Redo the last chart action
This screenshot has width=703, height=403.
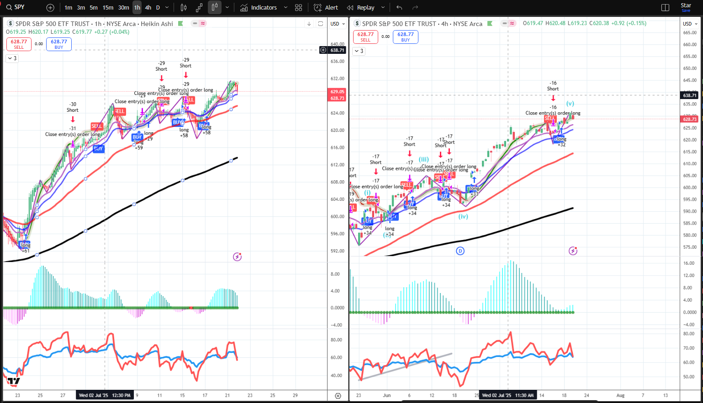pyautogui.click(x=415, y=8)
